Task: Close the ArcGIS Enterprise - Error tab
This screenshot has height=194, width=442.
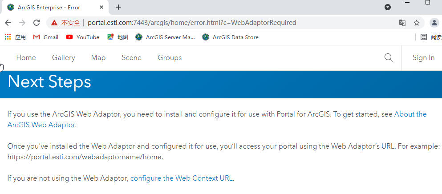Action: point(102,7)
